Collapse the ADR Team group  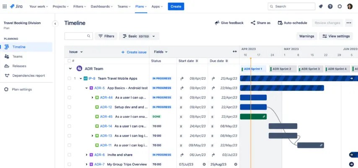click(x=70, y=69)
